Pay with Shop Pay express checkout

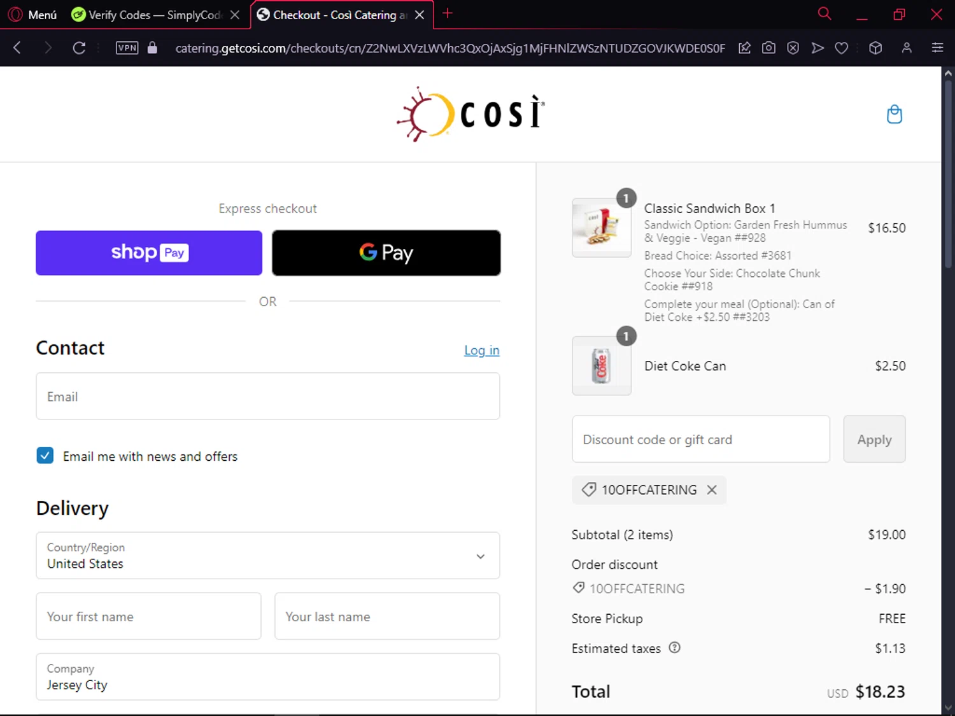point(149,253)
